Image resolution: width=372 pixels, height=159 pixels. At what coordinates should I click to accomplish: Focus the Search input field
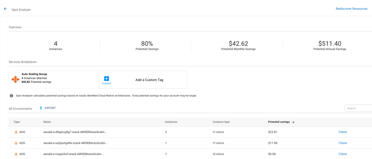(358, 108)
